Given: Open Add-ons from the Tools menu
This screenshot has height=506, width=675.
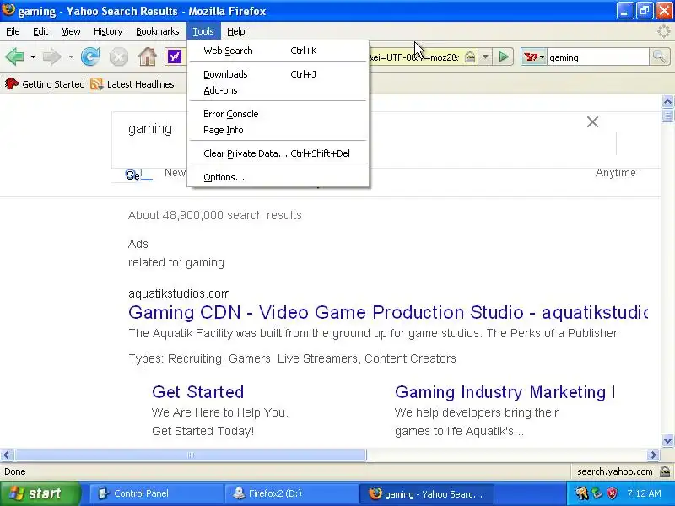Looking at the screenshot, I should click(278, 90).
